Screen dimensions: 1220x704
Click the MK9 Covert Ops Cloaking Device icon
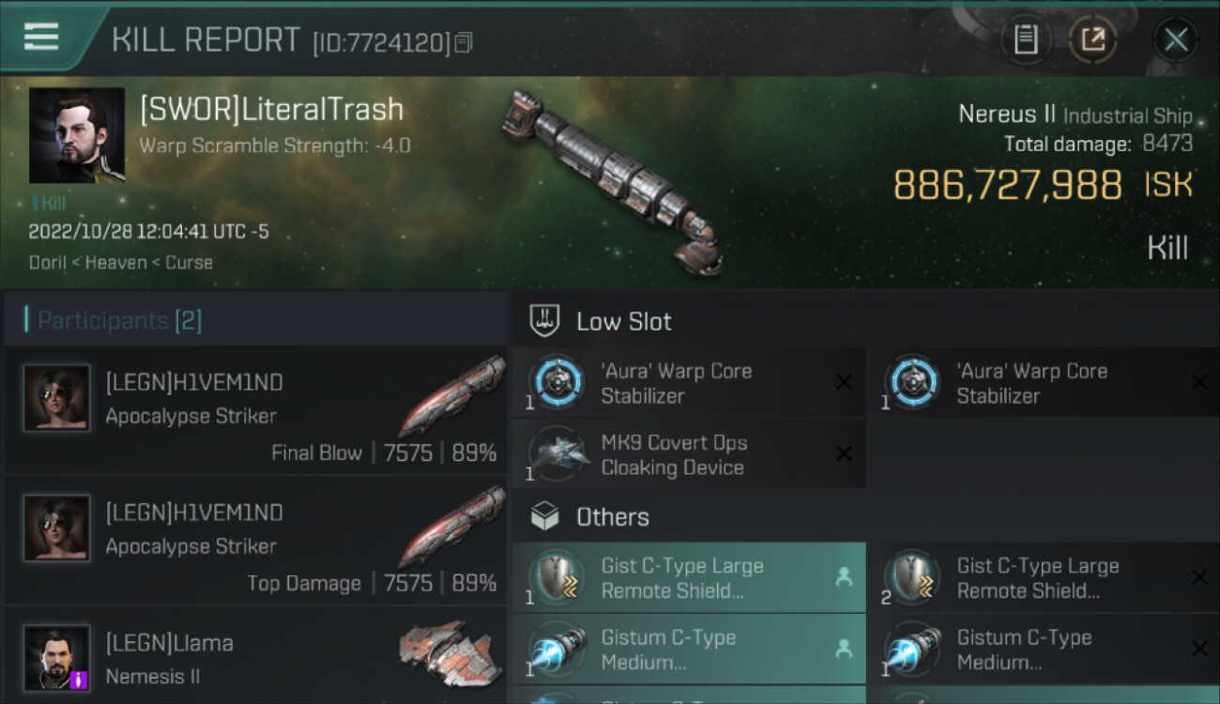[x=557, y=454]
